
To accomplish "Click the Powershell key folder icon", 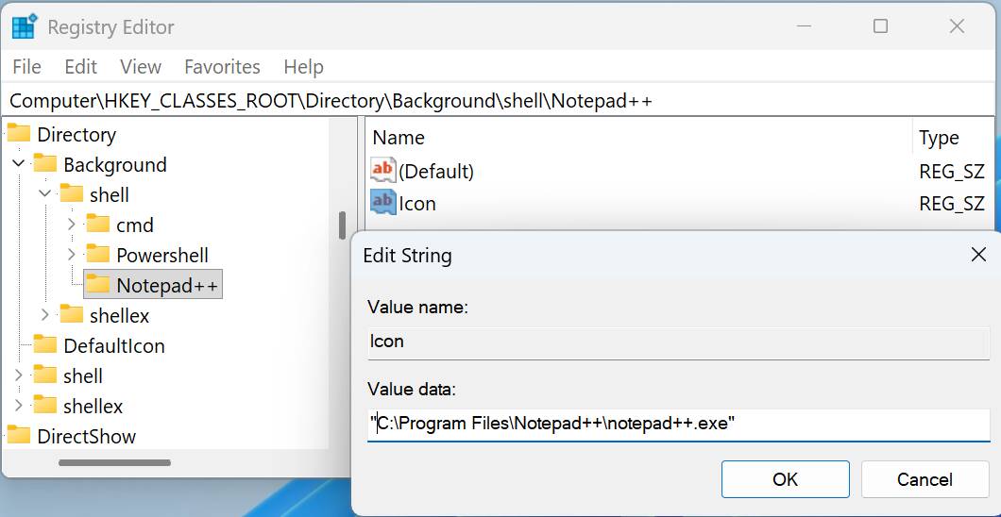I will click(97, 255).
